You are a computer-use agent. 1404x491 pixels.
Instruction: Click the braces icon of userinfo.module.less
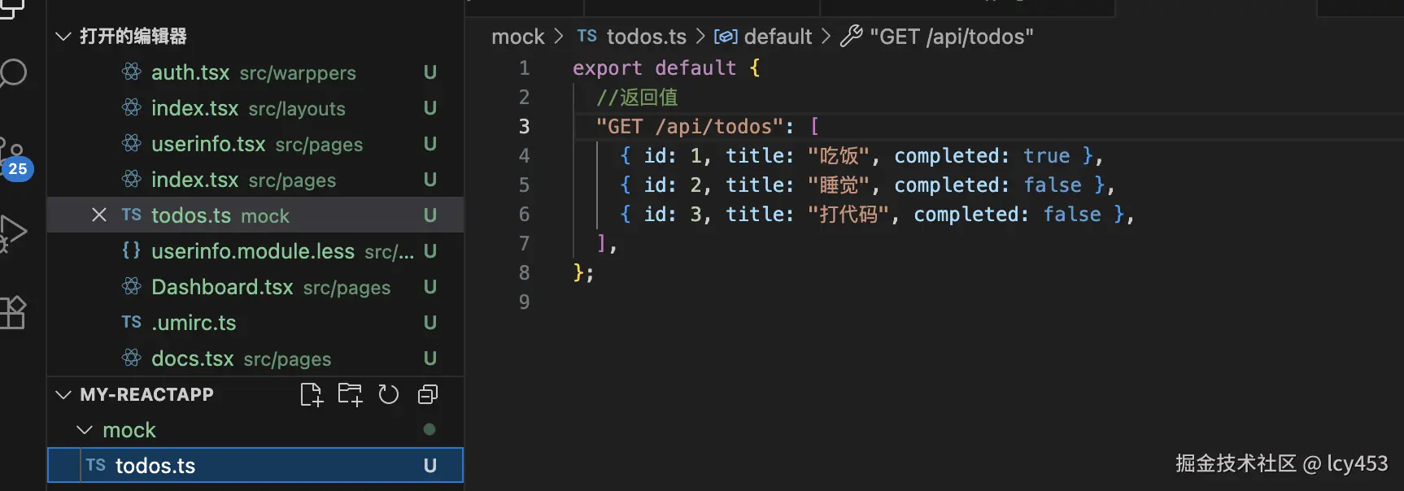pyautogui.click(x=131, y=250)
